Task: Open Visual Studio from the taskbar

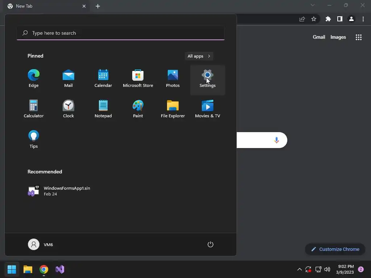Action: click(x=60, y=269)
